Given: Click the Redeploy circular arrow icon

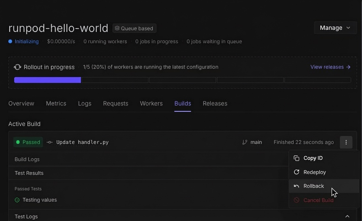Looking at the screenshot, I should point(296,172).
